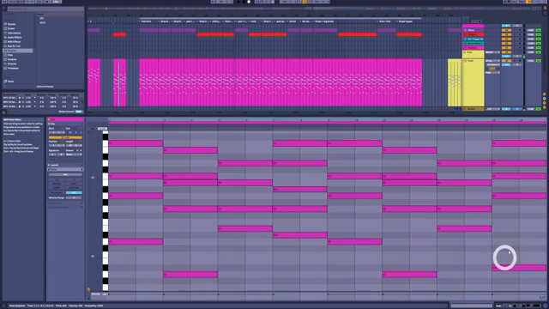This screenshot has height=309, width=549.
Task: Start playback with the transport Play button
Action: click(239, 2)
